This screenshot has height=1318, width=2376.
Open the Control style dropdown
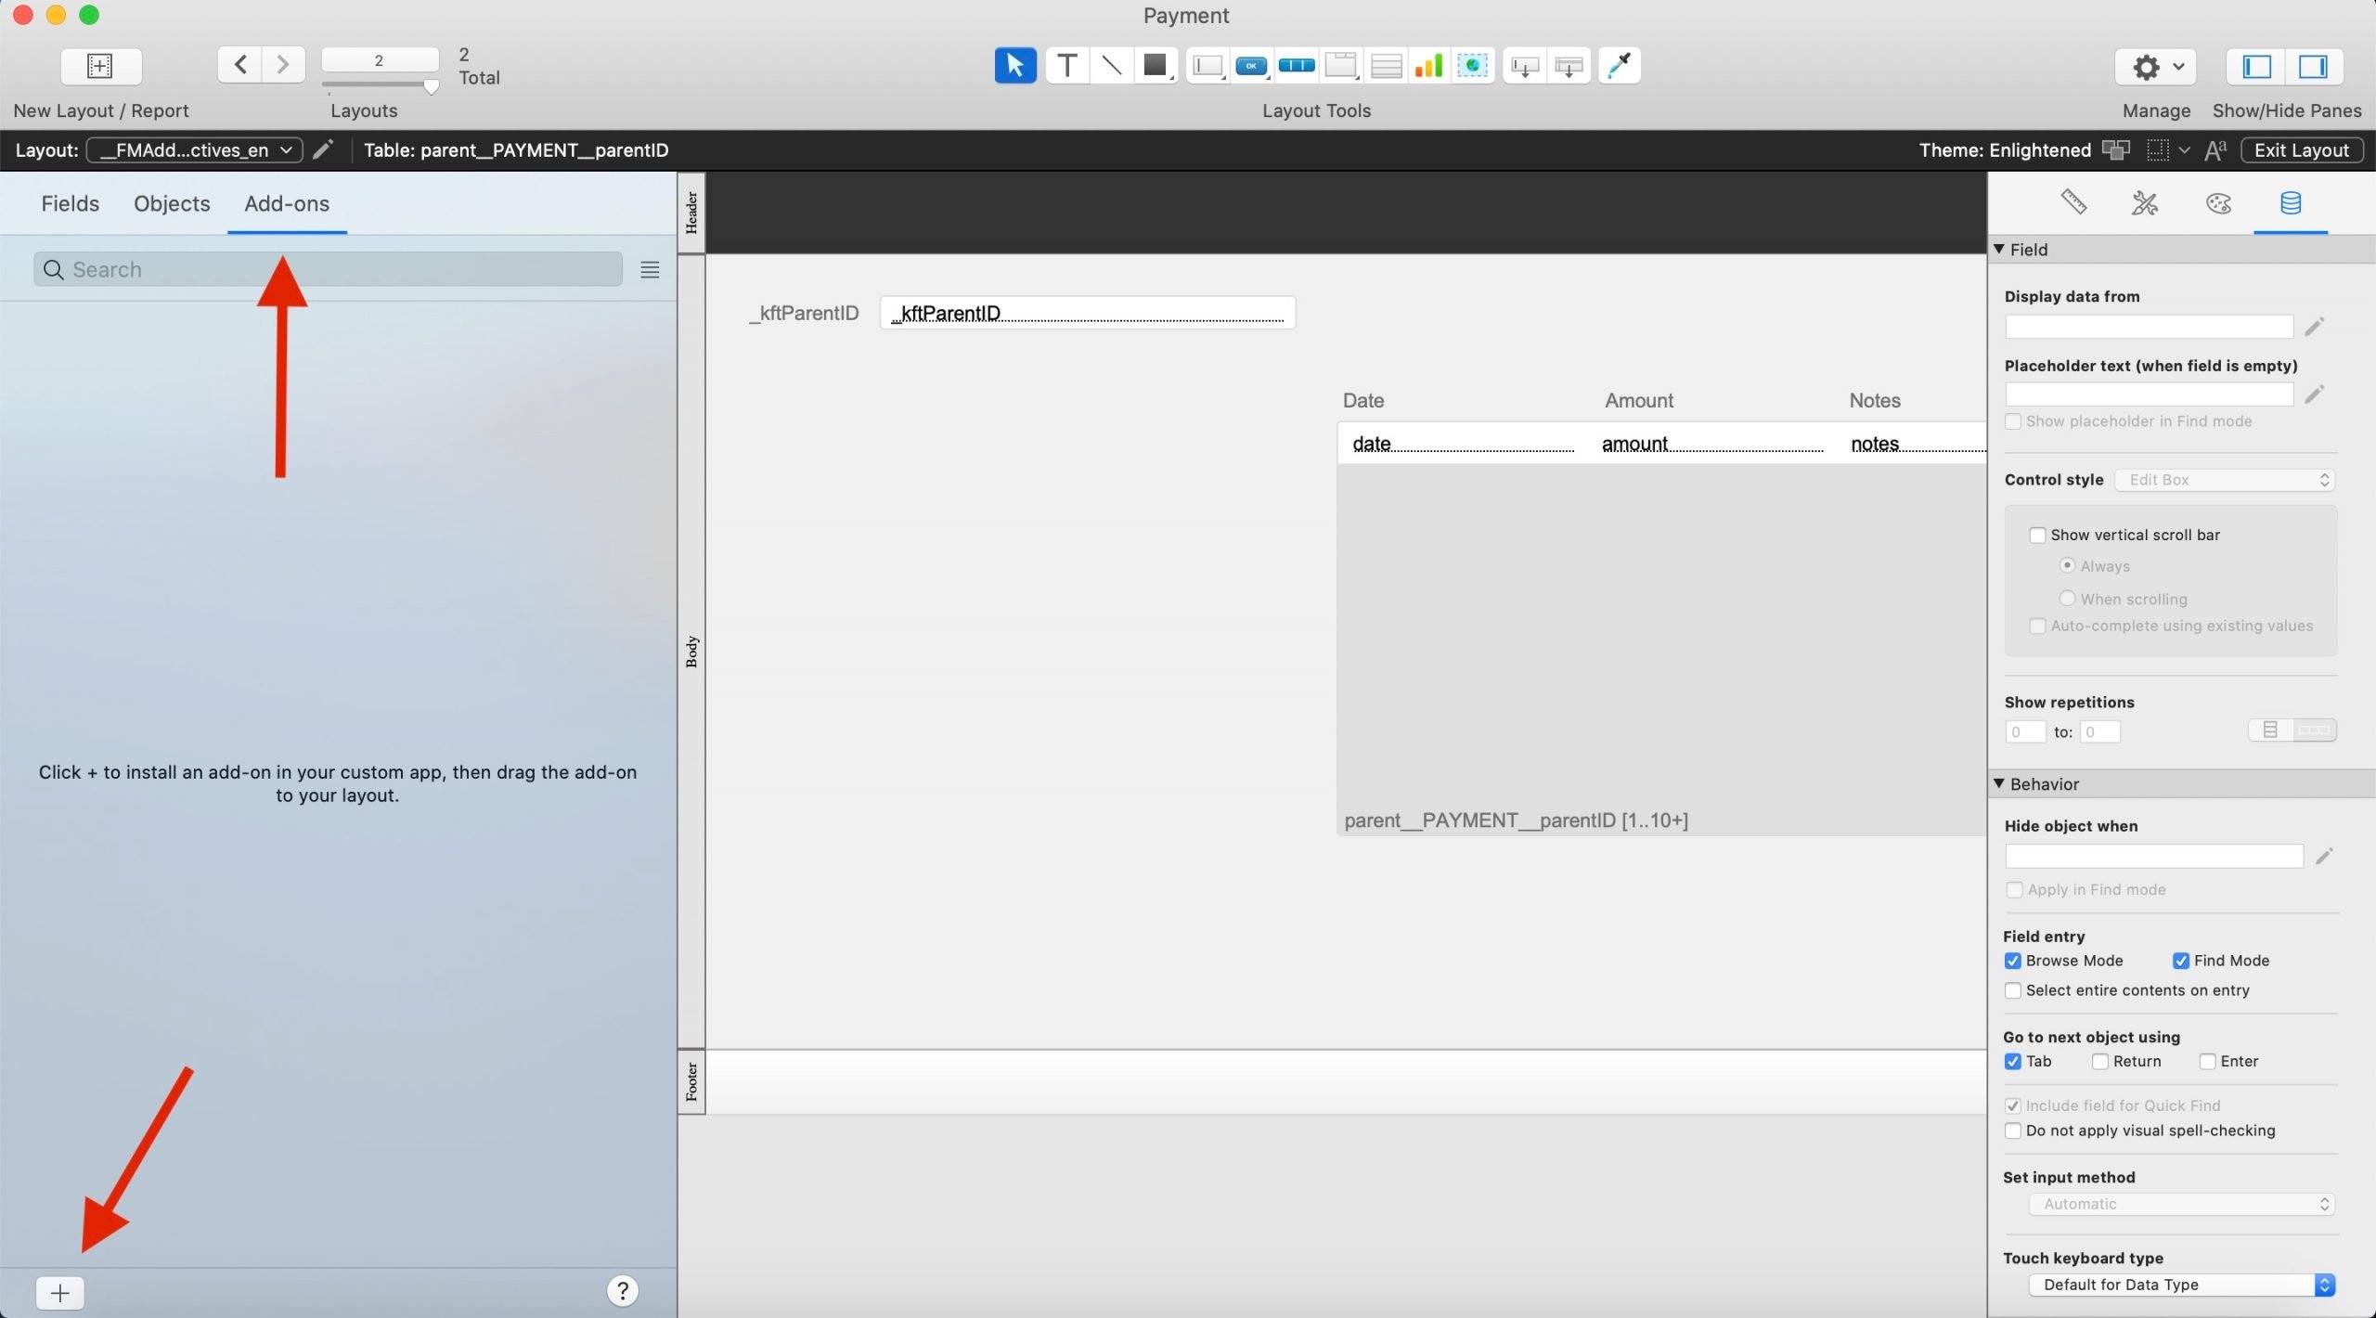pyautogui.click(x=2225, y=480)
